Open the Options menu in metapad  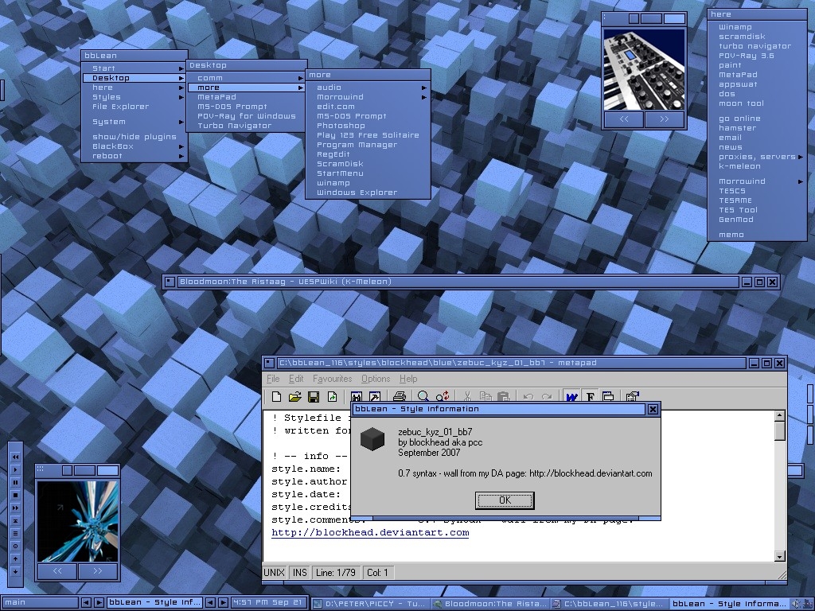click(x=376, y=379)
